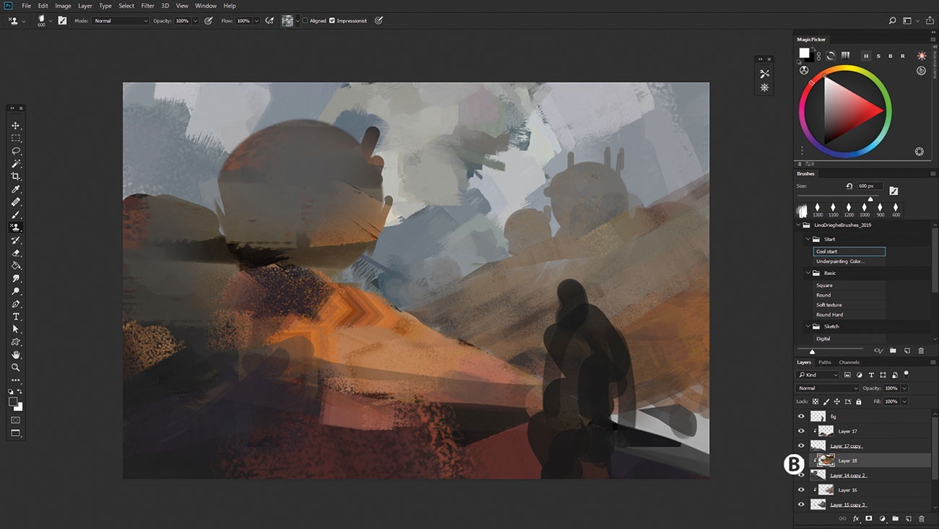Toggle layer filtering on/off switch
Screen dimensions: 939x529
(906, 374)
